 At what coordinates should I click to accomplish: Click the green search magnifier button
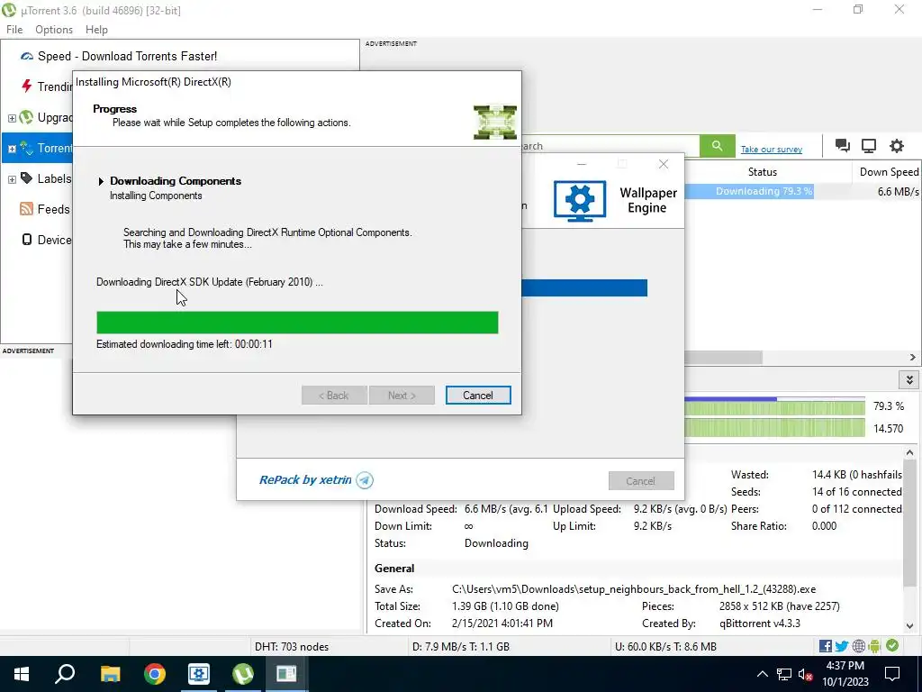(x=717, y=146)
